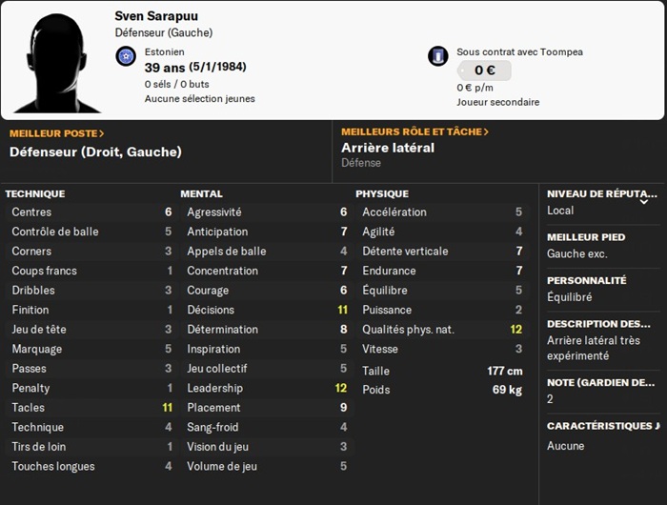The height and width of the screenshot is (505, 667).
Task: Click the arrow next to Meilleur poste
Action: (x=101, y=133)
